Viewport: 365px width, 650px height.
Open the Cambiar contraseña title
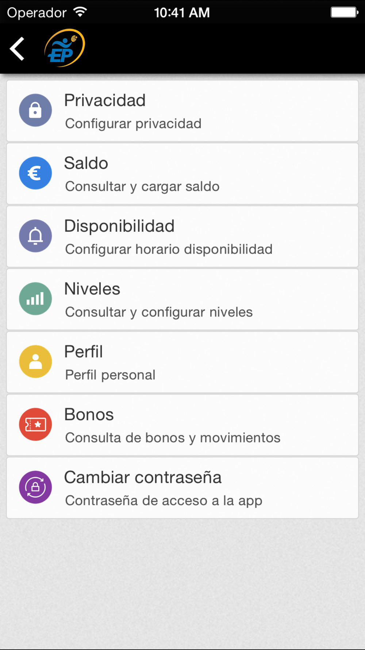[143, 478]
